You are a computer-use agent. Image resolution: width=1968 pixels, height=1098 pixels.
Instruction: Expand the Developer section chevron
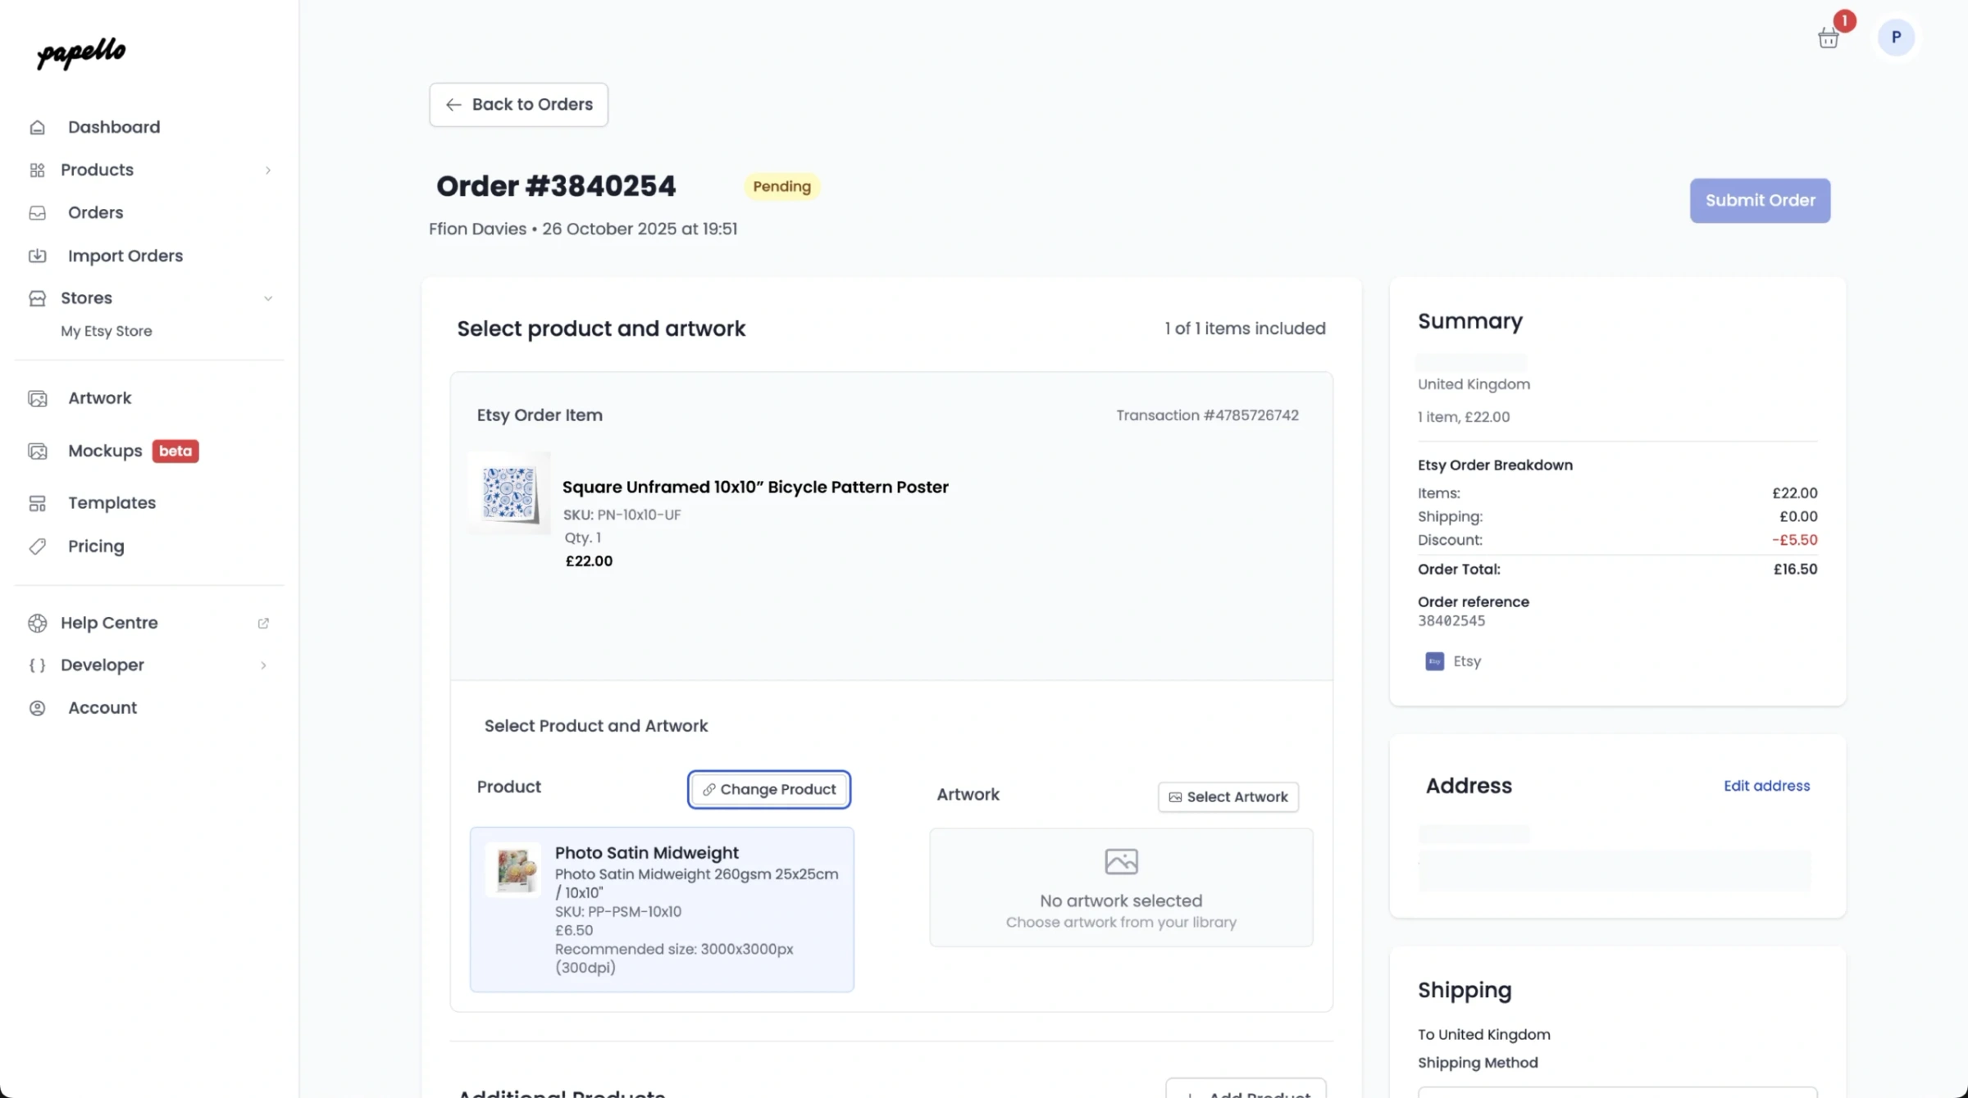point(262,665)
